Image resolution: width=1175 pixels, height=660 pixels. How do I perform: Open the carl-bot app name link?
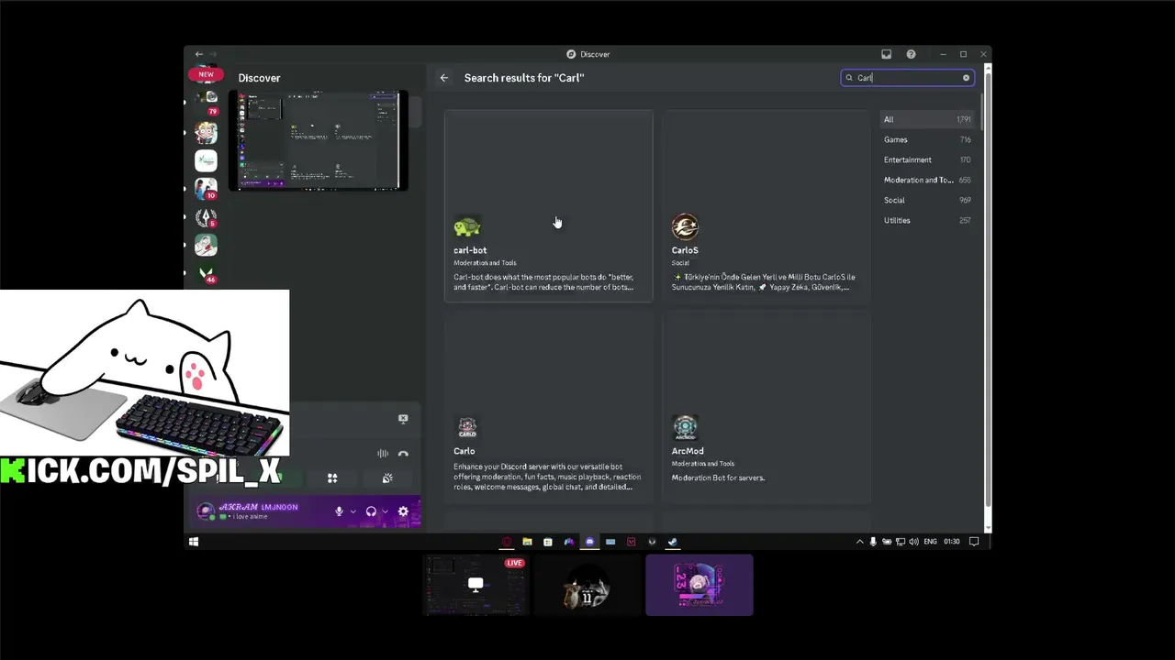point(470,250)
